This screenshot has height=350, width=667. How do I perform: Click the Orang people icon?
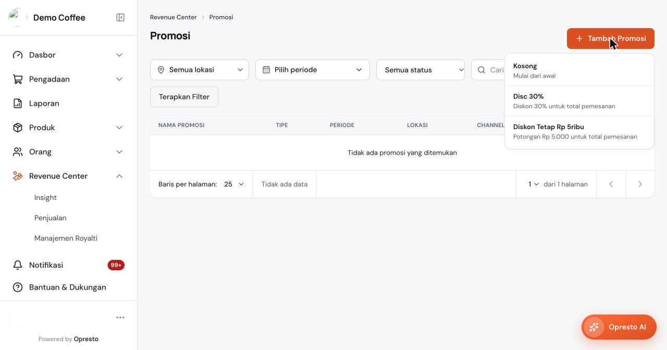(x=18, y=152)
